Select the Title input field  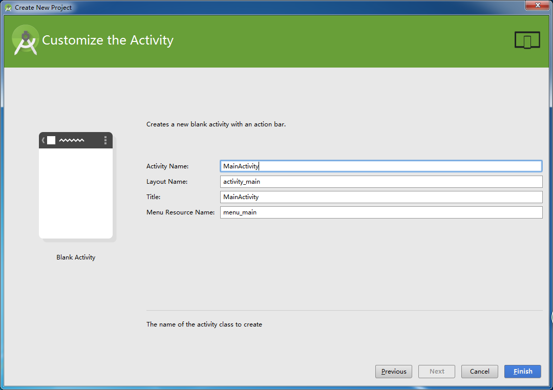tap(380, 197)
